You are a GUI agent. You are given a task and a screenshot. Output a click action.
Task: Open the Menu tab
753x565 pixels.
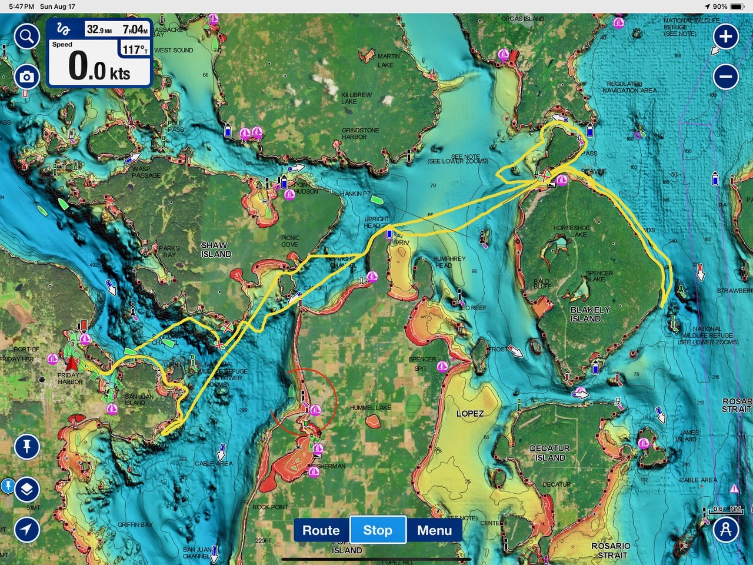tap(434, 530)
